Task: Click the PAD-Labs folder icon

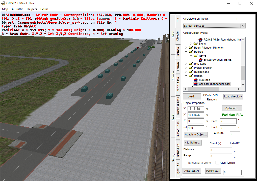Action: click(x=191, y=64)
